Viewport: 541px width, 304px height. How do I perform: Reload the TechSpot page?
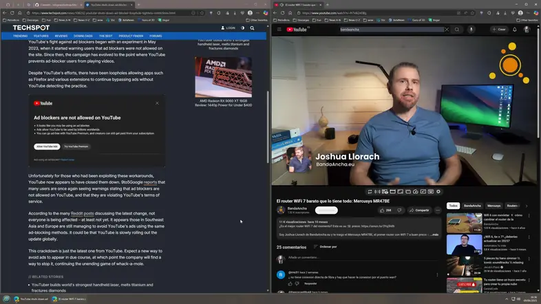[x=12, y=13]
